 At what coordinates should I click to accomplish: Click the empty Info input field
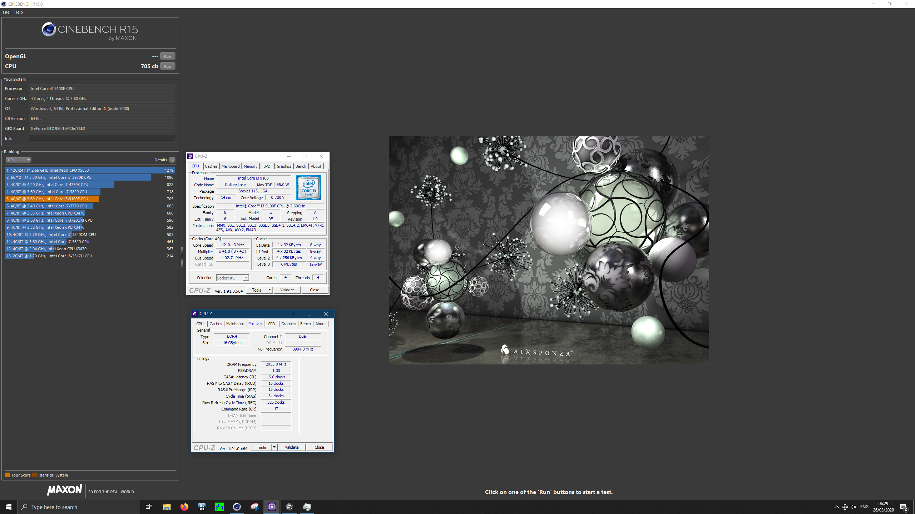102,138
